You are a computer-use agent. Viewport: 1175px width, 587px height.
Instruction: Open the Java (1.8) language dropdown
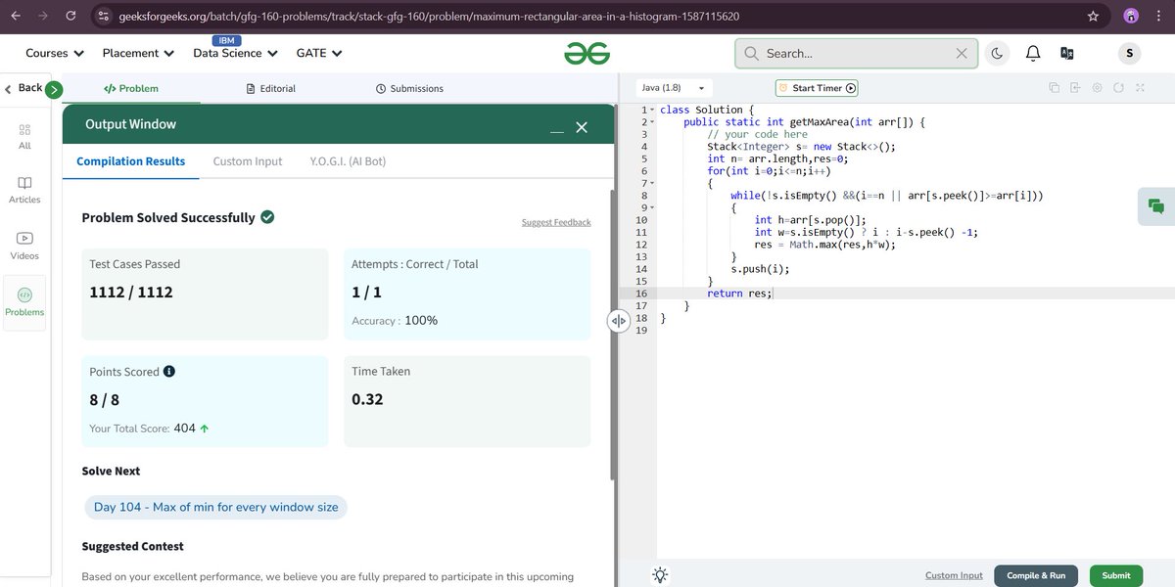pos(671,87)
